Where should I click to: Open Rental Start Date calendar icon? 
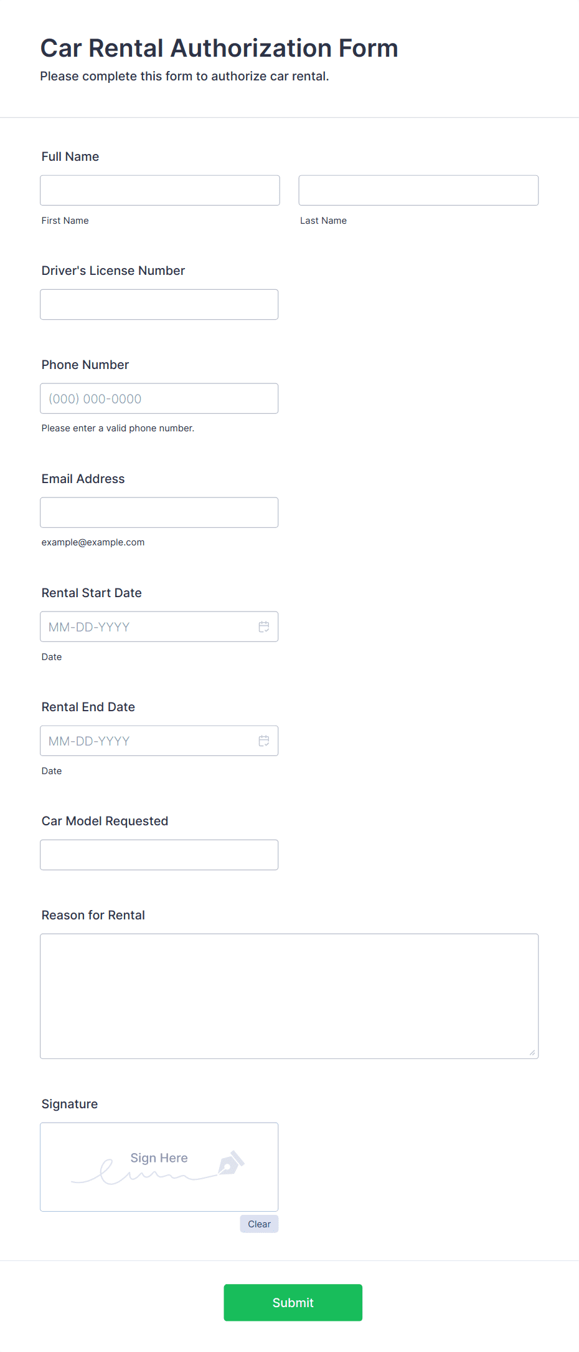click(x=264, y=626)
